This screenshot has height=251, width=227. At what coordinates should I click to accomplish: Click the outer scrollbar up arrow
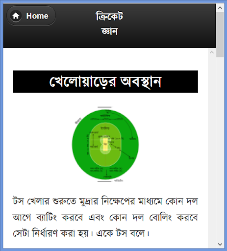(220, 8)
